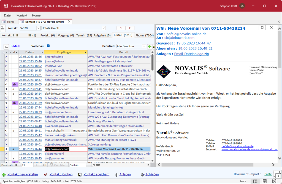
Task: Open the Benutzer dropdown
Action: [144, 46]
